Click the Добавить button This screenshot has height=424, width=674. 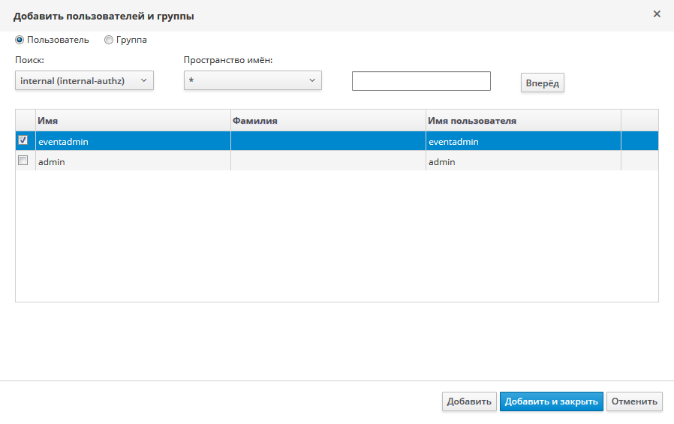click(469, 401)
